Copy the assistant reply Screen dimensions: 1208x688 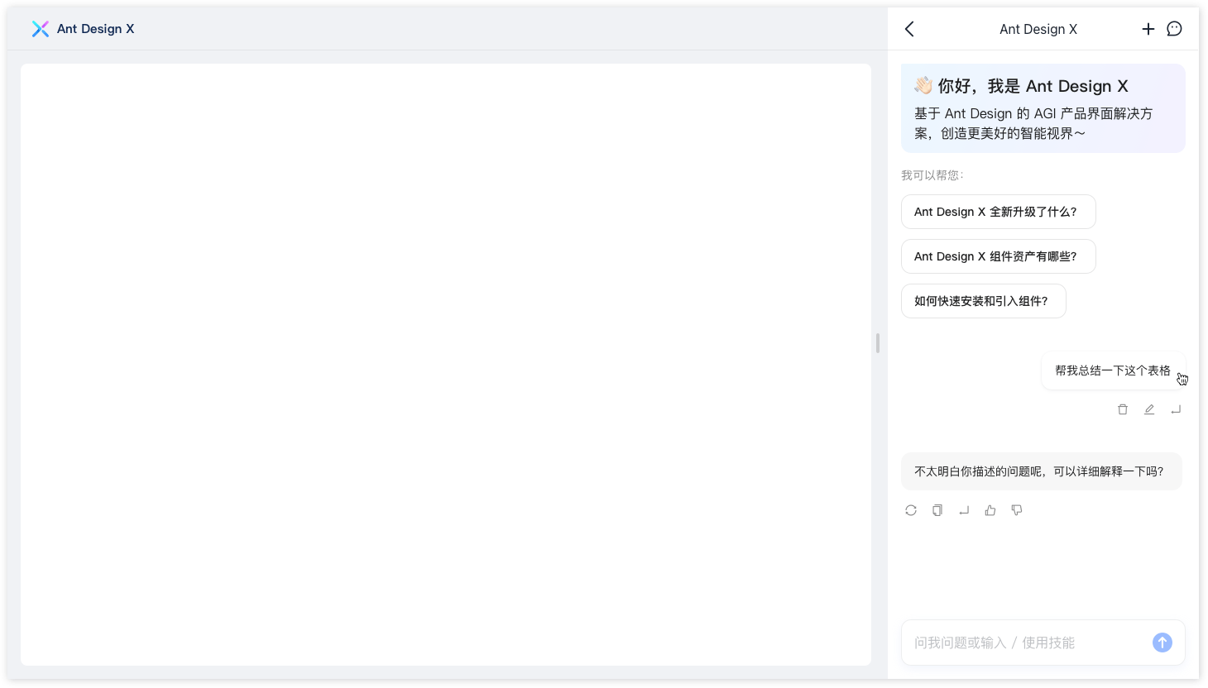point(937,510)
